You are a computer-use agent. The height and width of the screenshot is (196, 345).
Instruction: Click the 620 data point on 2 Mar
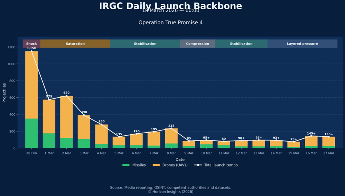66,96
